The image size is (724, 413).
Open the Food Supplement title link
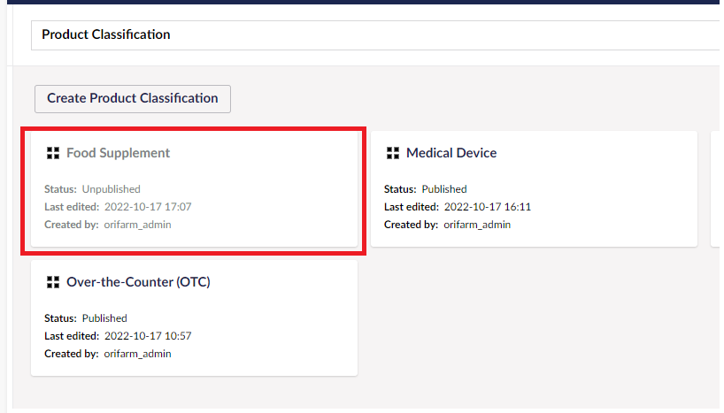pos(119,153)
